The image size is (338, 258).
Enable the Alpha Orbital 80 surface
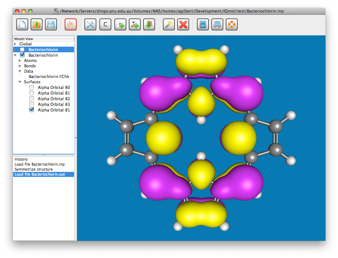(32, 87)
